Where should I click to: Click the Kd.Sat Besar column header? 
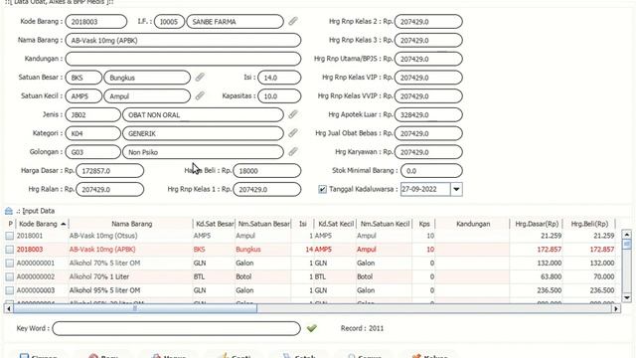[215, 224]
